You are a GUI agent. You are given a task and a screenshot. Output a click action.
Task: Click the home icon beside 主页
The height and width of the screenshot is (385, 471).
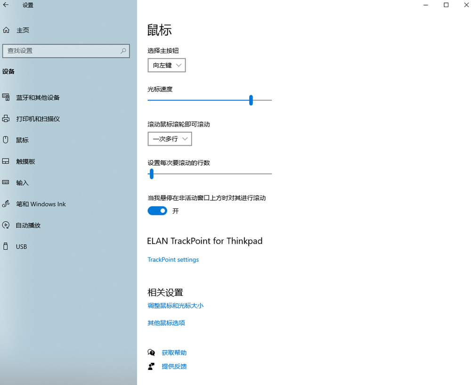[6, 30]
